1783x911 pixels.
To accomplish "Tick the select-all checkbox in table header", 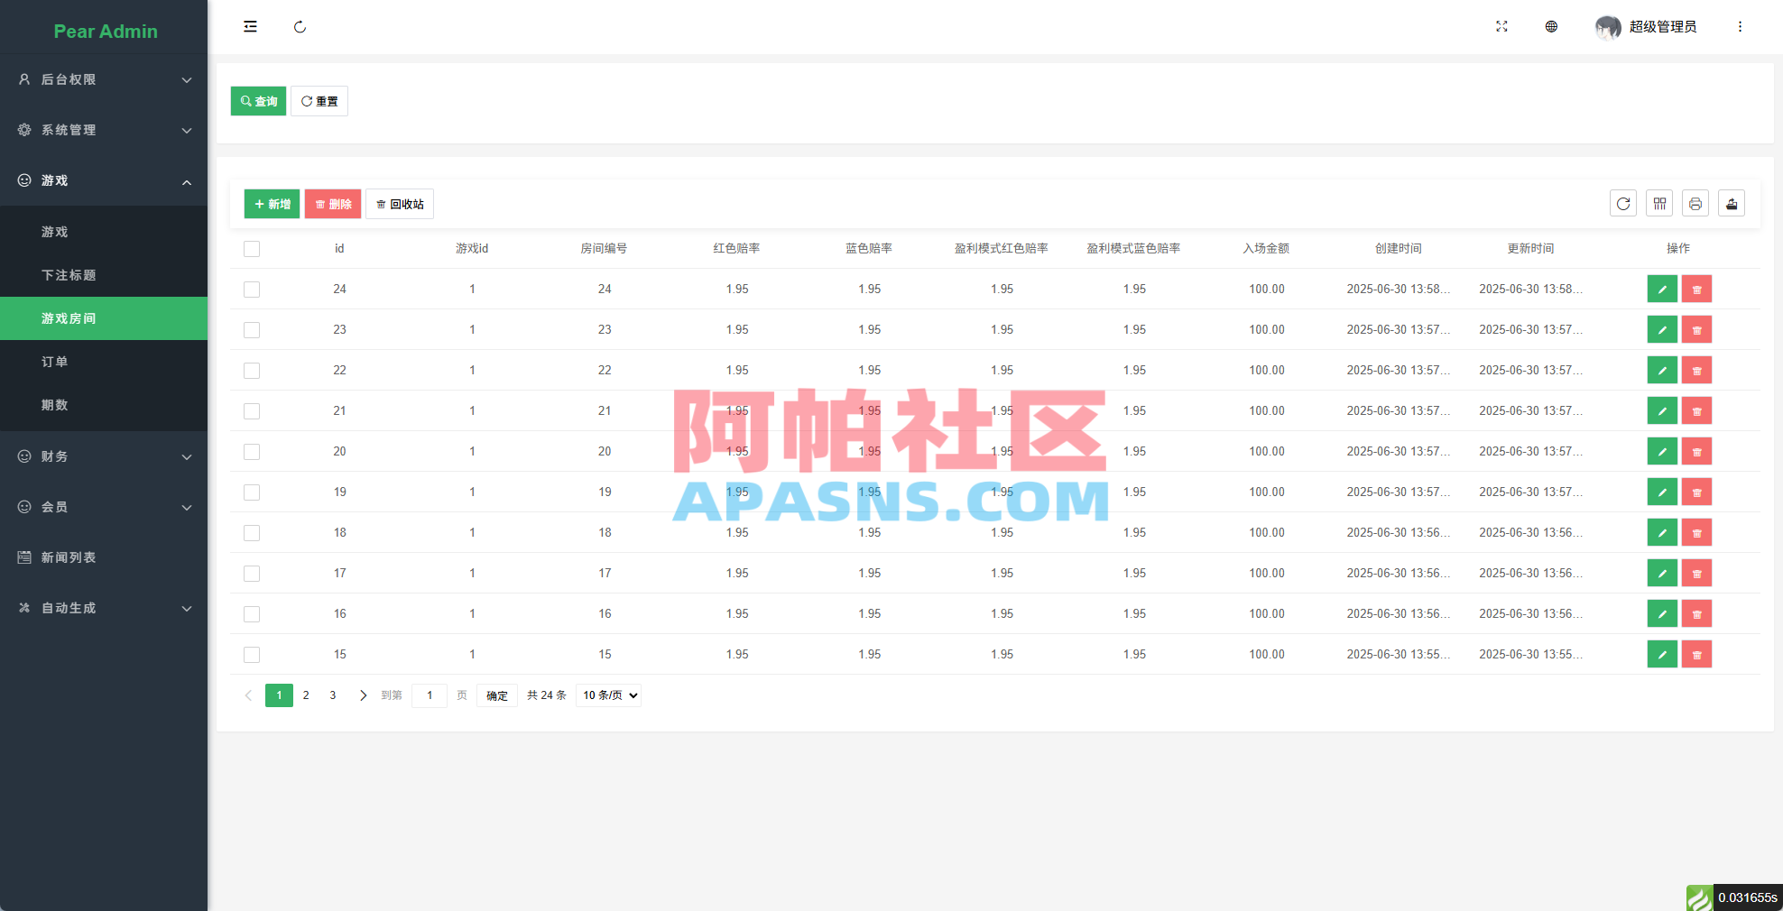I will 252,249.
